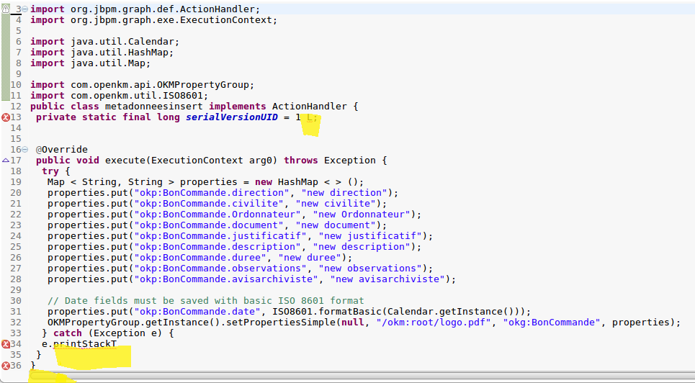Click the error marker on line 34
Viewport: 695px width, 383px height.
point(6,344)
